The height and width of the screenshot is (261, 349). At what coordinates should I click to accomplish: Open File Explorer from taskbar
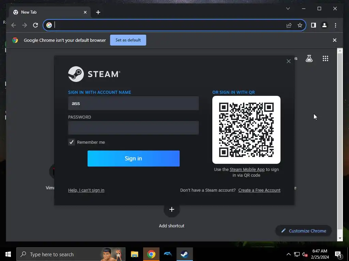point(134,254)
